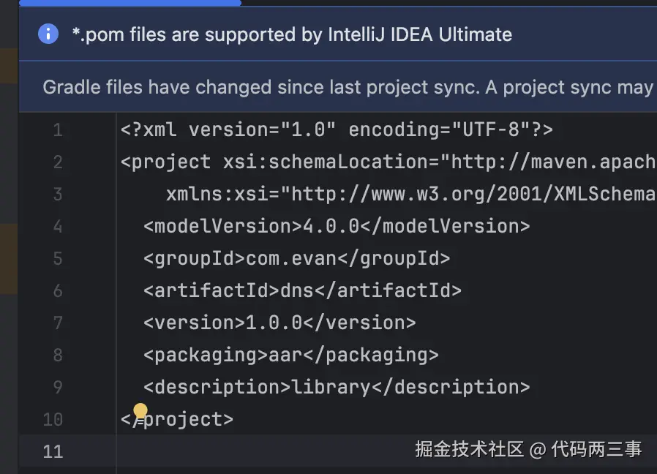The width and height of the screenshot is (657, 474).
Task: Click the com.evan groupId value
Action: (x=291, y=259)
